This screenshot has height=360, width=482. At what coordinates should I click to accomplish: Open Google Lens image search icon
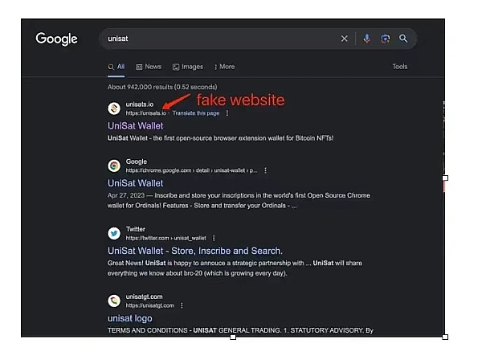coord(386,39)
